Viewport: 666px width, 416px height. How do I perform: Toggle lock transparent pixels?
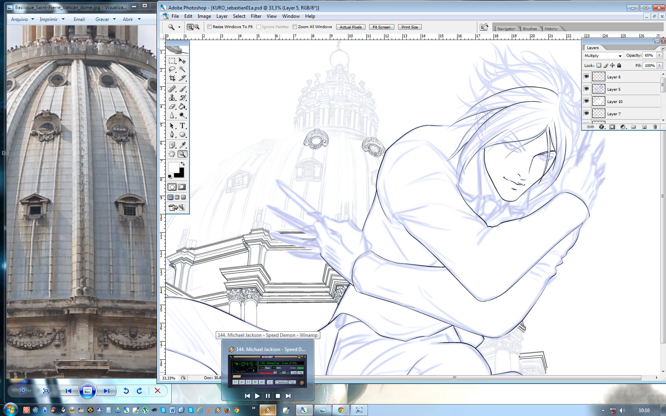click(599, 65)
